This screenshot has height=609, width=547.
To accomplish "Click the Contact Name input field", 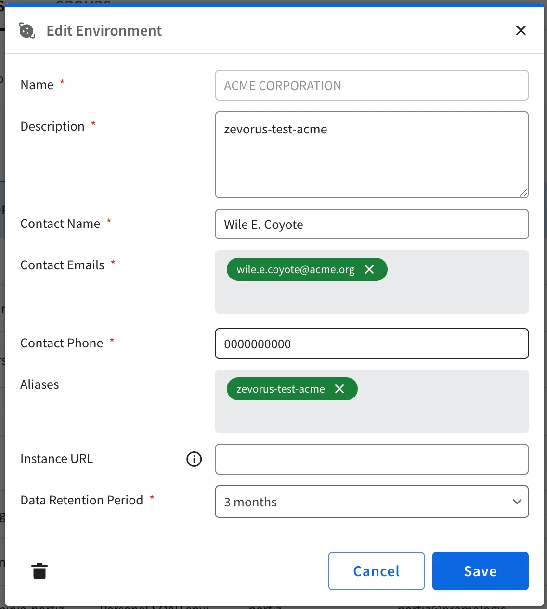I will point(372,224).
